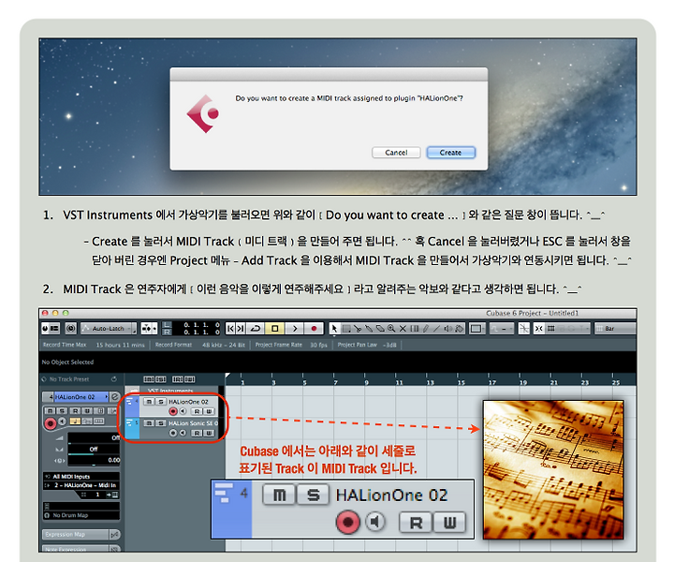Click the 48 kHz - 24 Bit record format
The image size is (674, 562).
224,345
